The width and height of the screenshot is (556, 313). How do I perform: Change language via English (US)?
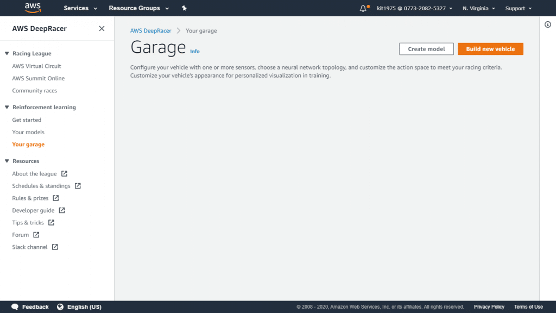pos(84,307)
